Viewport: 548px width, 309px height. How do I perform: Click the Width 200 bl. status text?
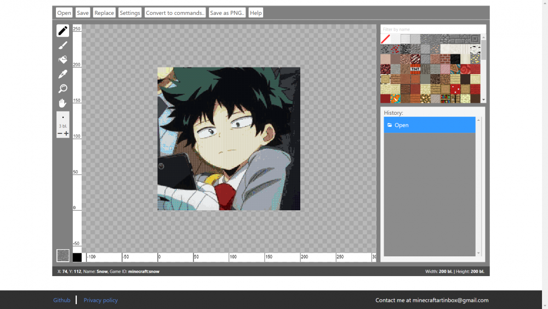click(x=438, y=271)
